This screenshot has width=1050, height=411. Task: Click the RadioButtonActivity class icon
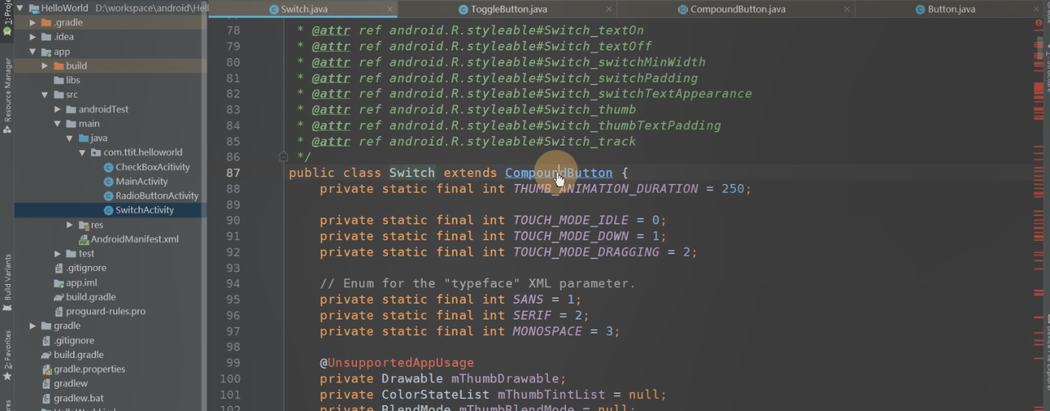pyautogui.click(x=108, y=196)
